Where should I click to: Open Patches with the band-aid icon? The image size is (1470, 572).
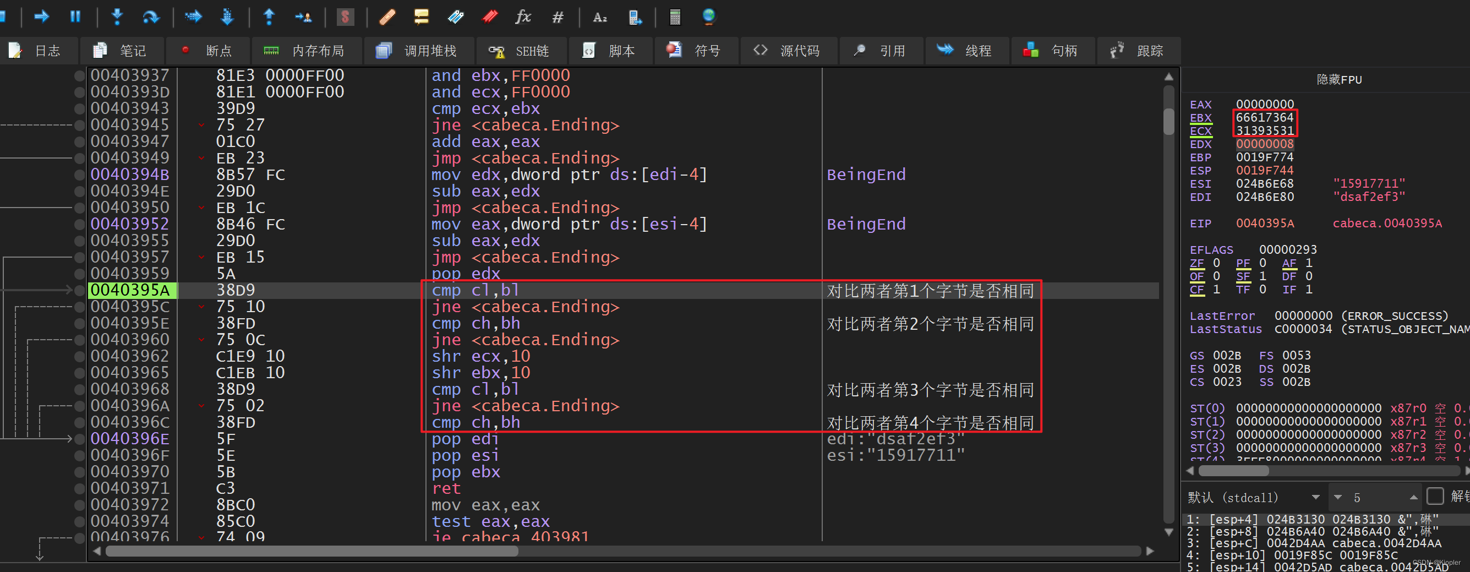point(387,17)
